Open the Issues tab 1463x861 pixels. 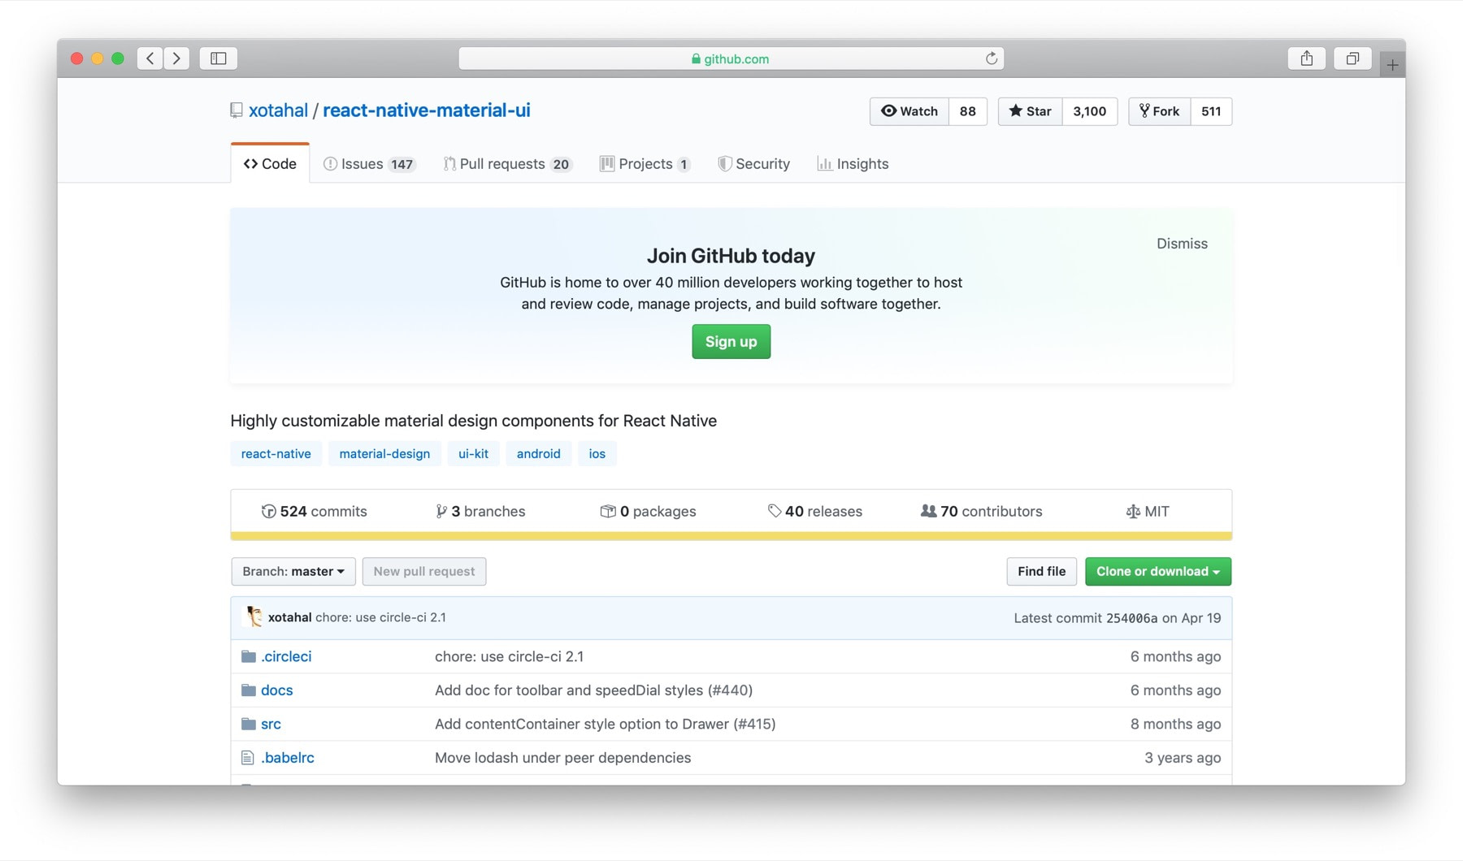point(370,163)
